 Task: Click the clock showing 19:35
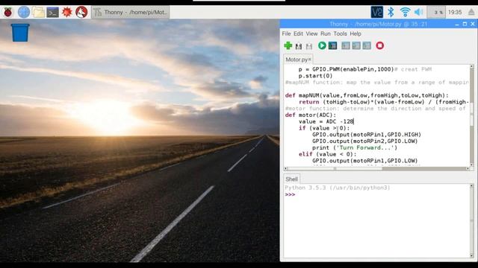click(455, 12)
